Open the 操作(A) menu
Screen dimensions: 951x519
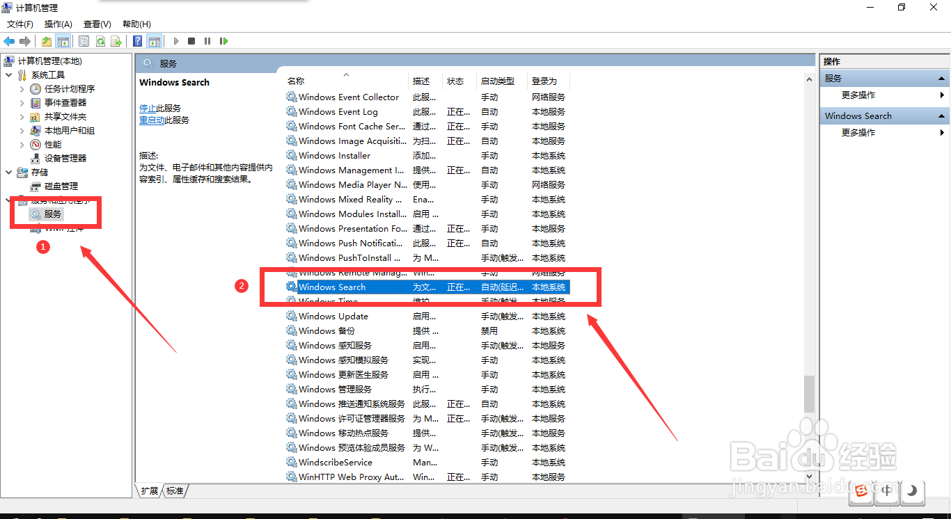(x=58, y=24)
